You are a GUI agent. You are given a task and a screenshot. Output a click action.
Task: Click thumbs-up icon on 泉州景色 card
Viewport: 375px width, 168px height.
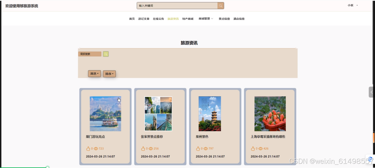[x=198, y=149]
